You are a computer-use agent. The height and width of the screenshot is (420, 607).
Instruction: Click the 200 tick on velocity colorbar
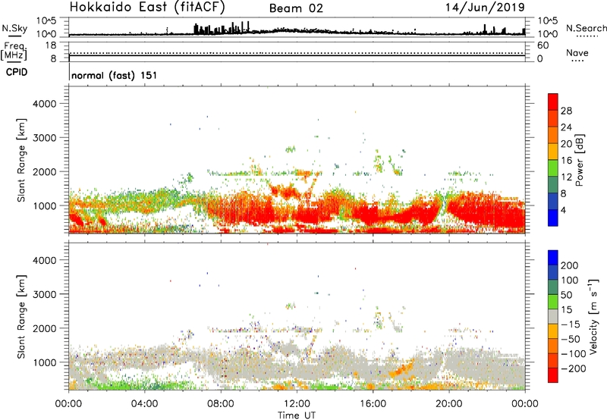pos(570,265)
